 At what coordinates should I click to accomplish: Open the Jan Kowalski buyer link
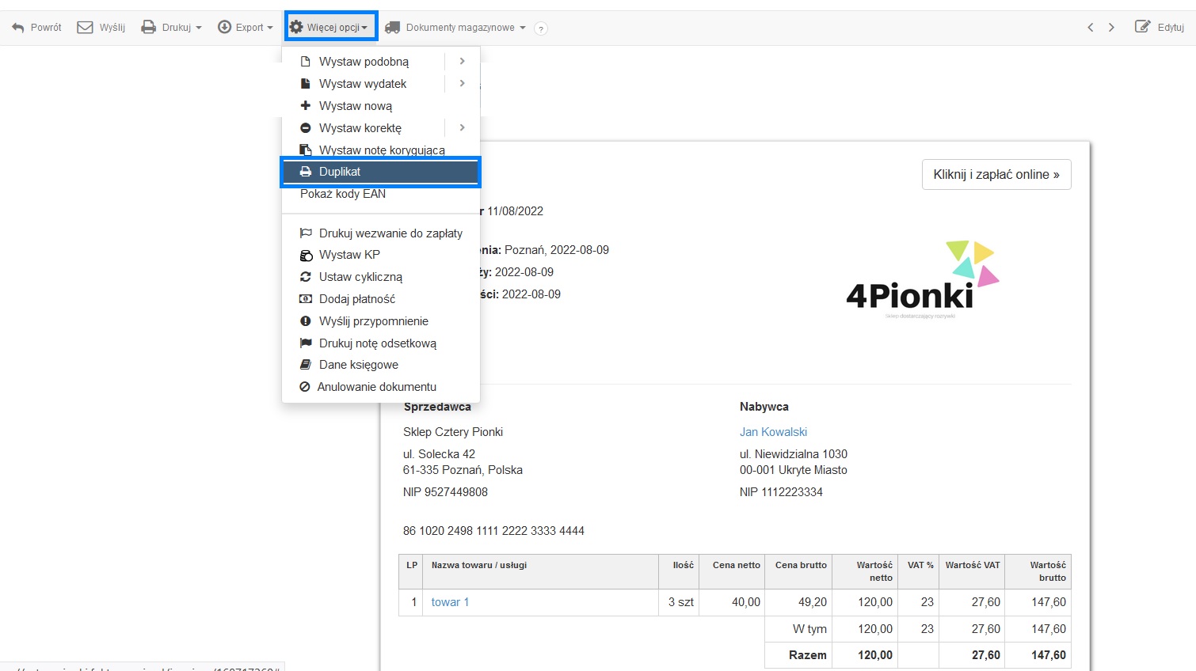(x=773, y=432)
